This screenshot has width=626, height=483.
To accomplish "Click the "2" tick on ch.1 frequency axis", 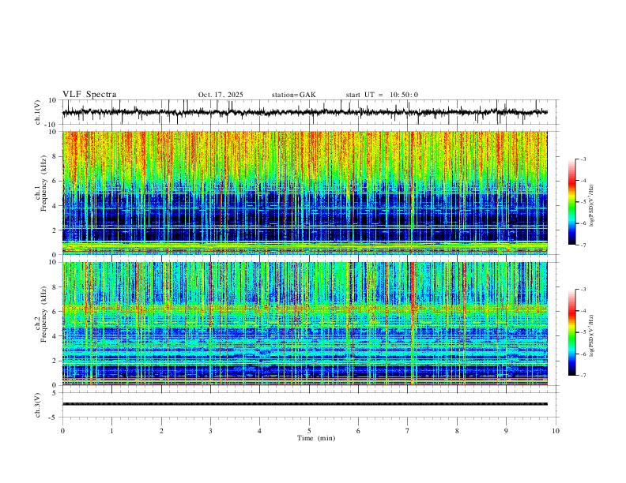I will [55, 230].
